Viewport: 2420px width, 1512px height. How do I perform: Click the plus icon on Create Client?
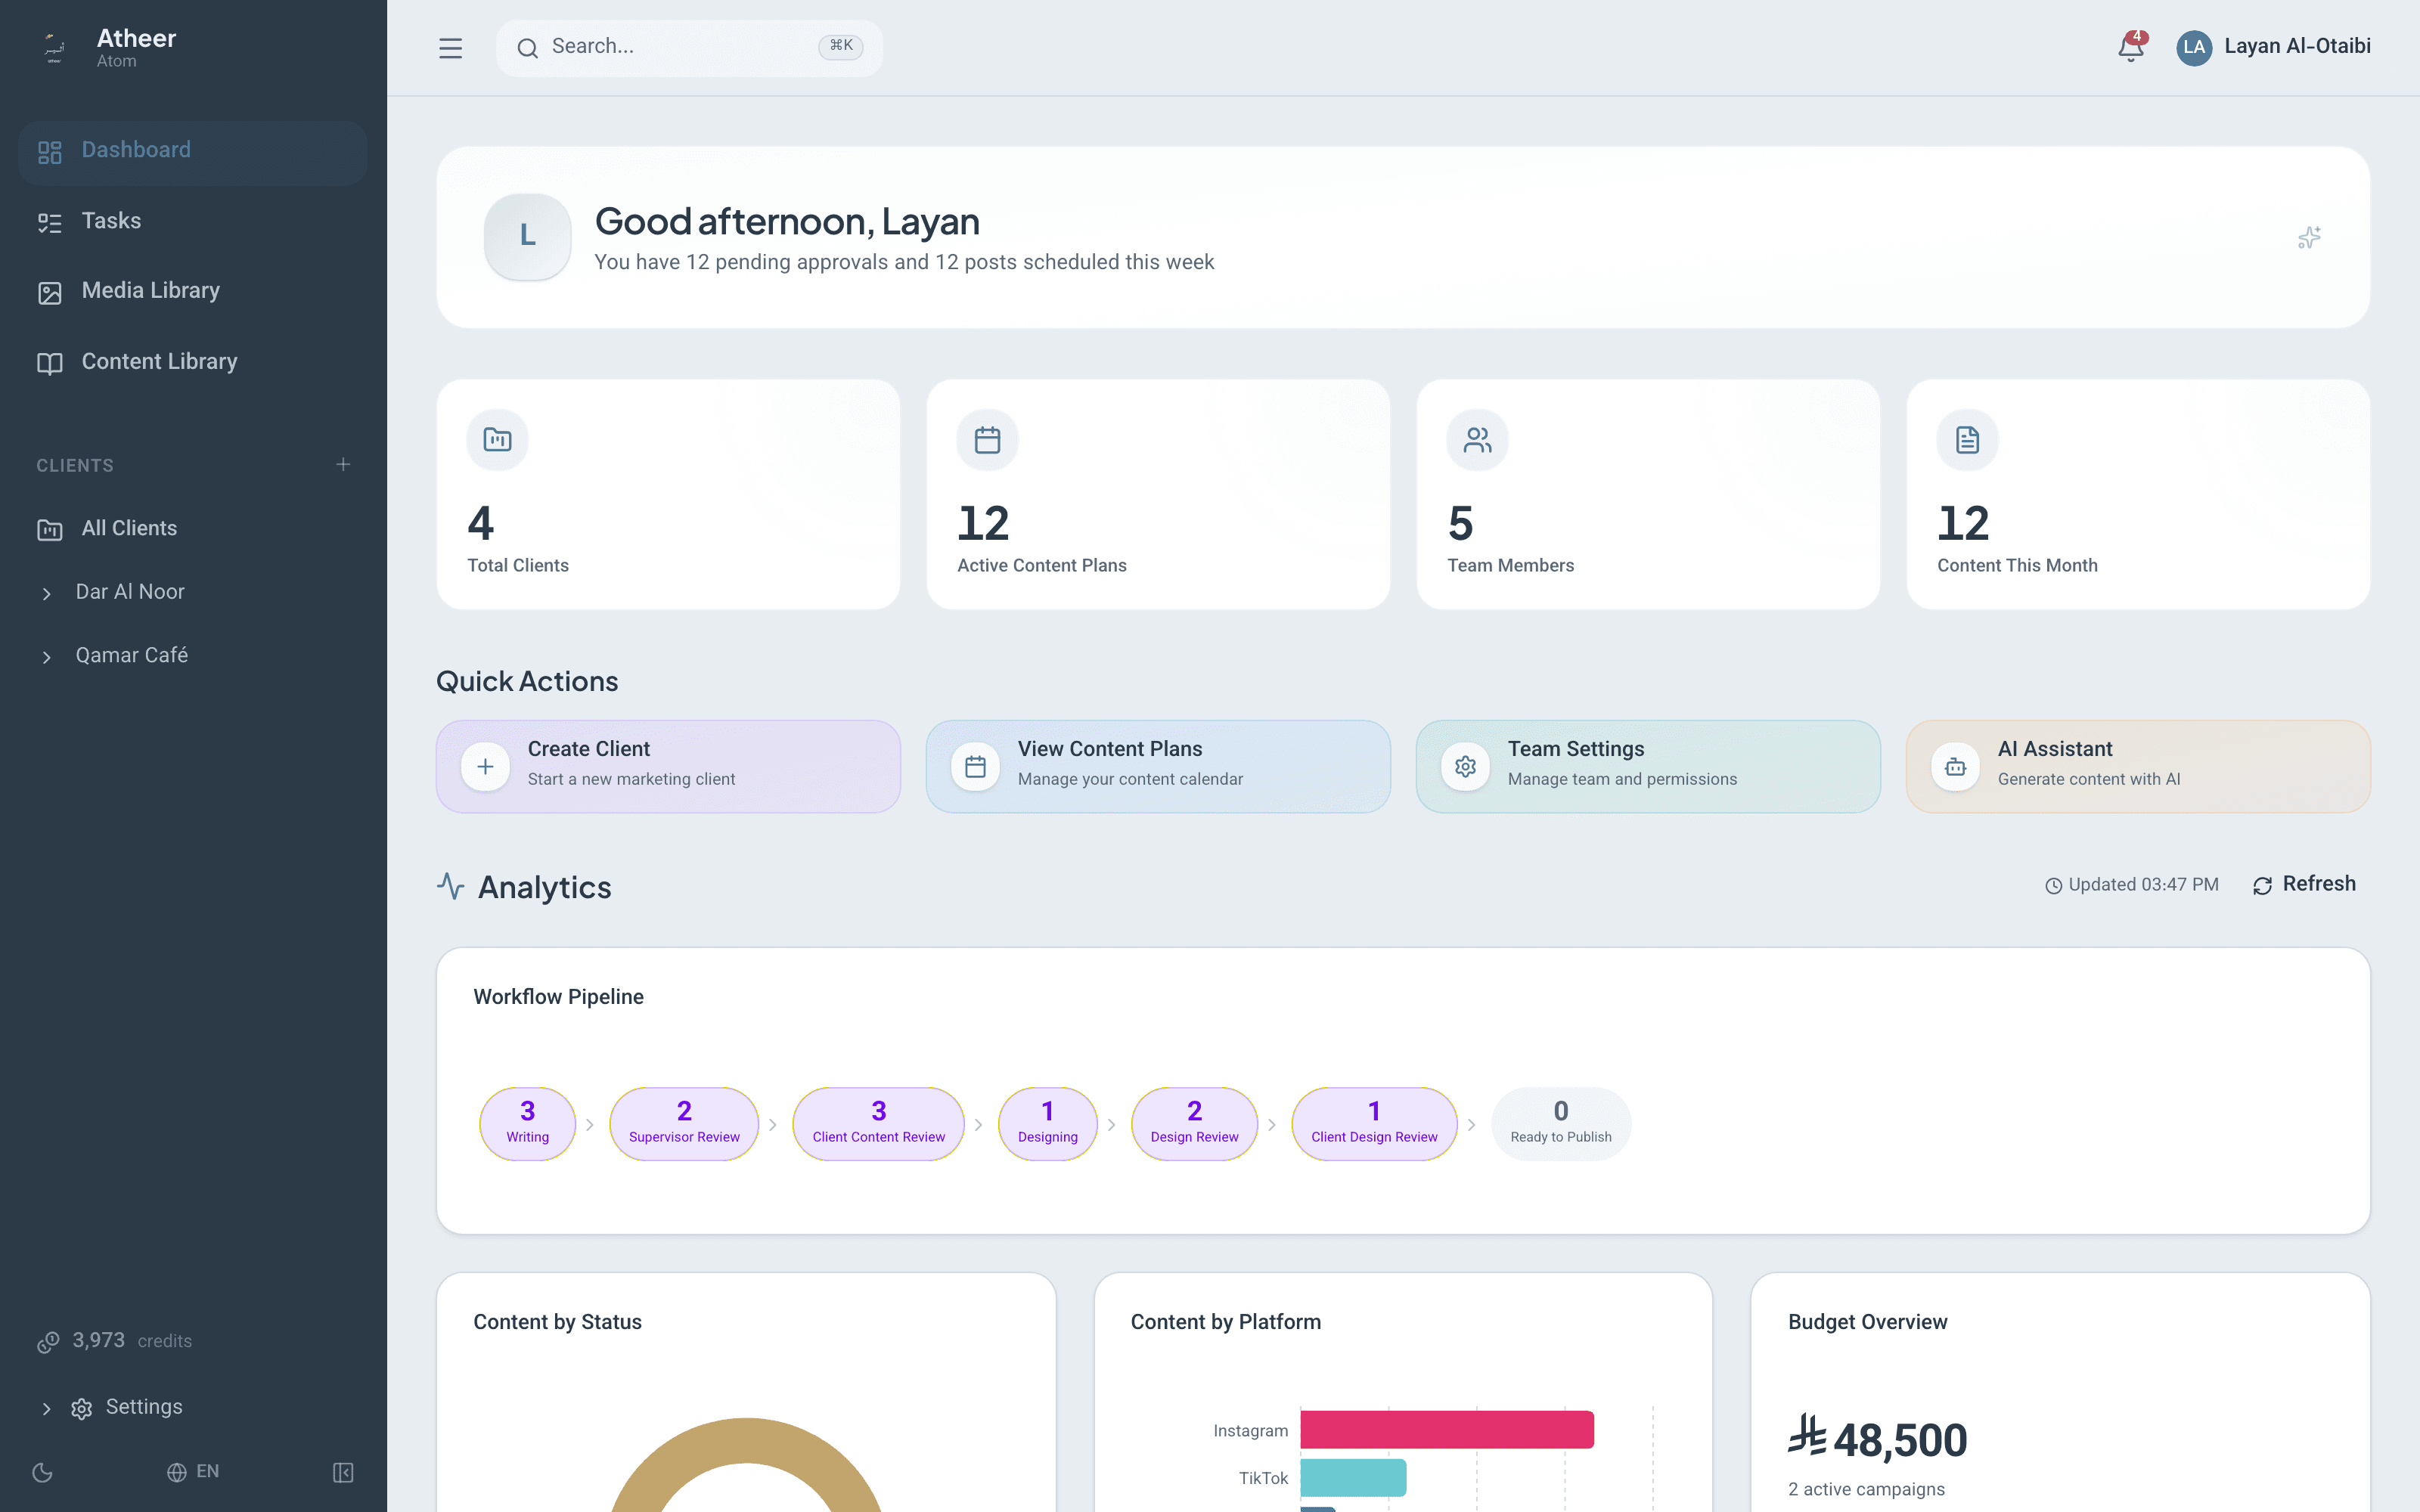485,767
